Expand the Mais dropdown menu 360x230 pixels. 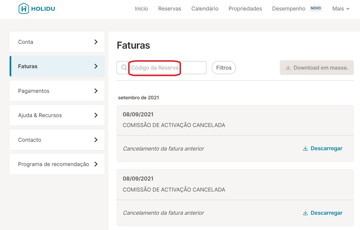[x=341, y=9]
